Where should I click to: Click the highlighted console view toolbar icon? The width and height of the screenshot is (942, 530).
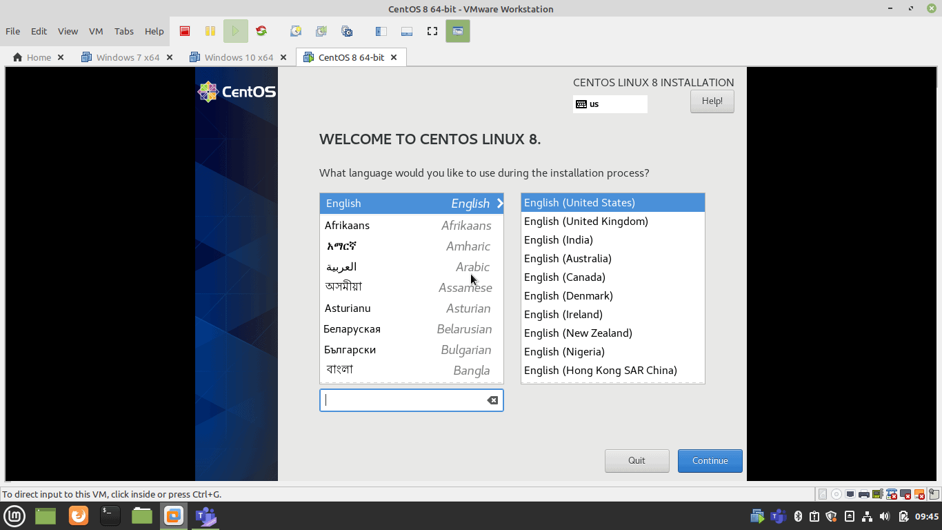(x=458, y=31)
